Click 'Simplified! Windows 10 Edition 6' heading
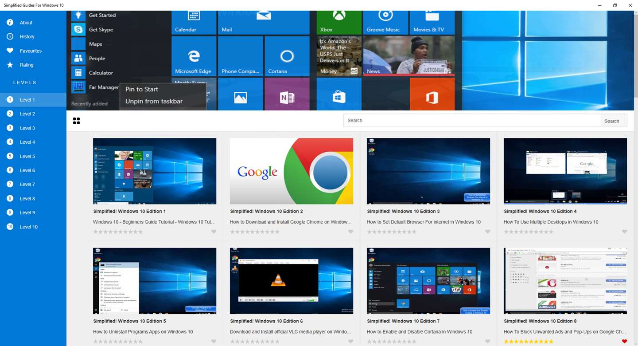638x346 pixels. point(266,321)
